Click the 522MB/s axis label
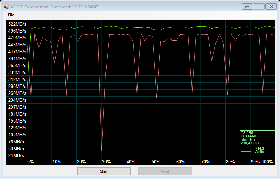 [x=17, y=24]
